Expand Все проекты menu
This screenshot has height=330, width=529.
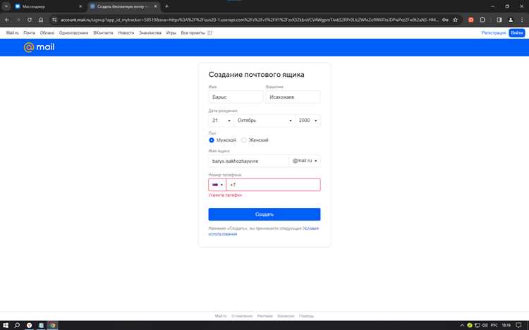coord(193,32)
